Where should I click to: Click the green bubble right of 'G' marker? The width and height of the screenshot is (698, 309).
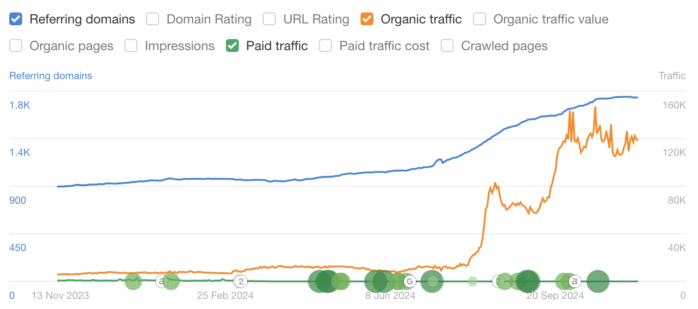(x=432, y=281)
